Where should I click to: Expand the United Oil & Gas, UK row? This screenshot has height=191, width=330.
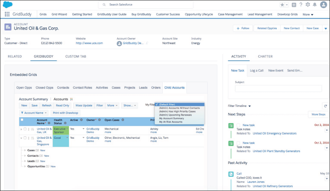(21, 129)
